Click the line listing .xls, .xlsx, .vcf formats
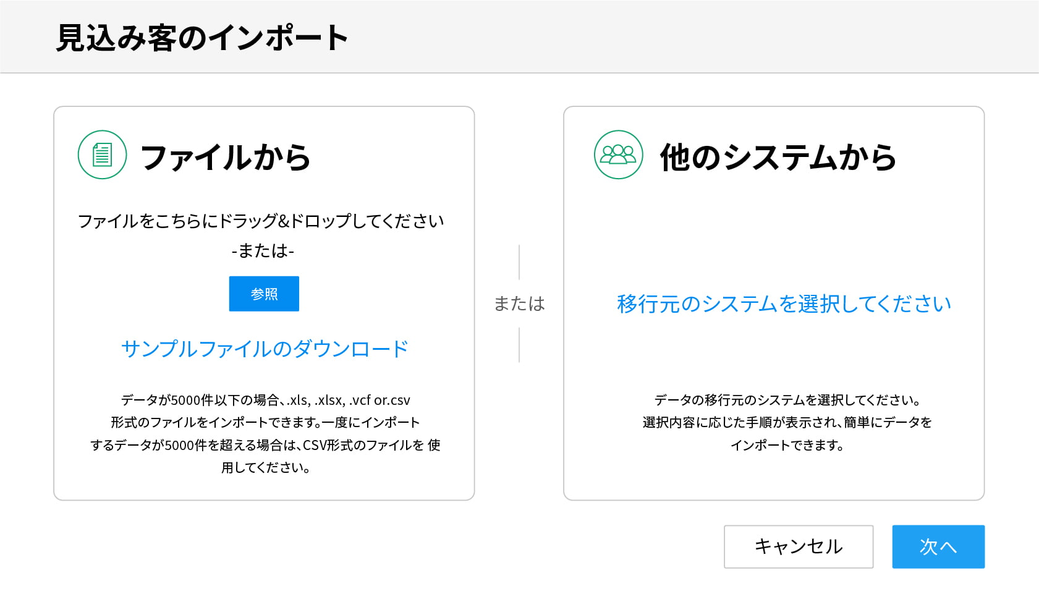 265,400
